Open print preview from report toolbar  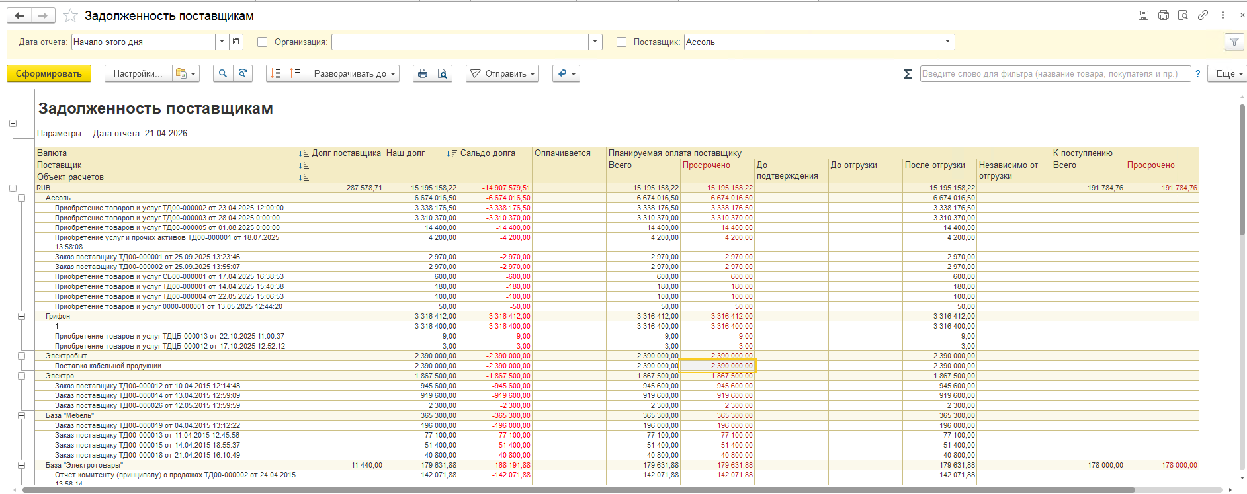click(x=443, y=73)
